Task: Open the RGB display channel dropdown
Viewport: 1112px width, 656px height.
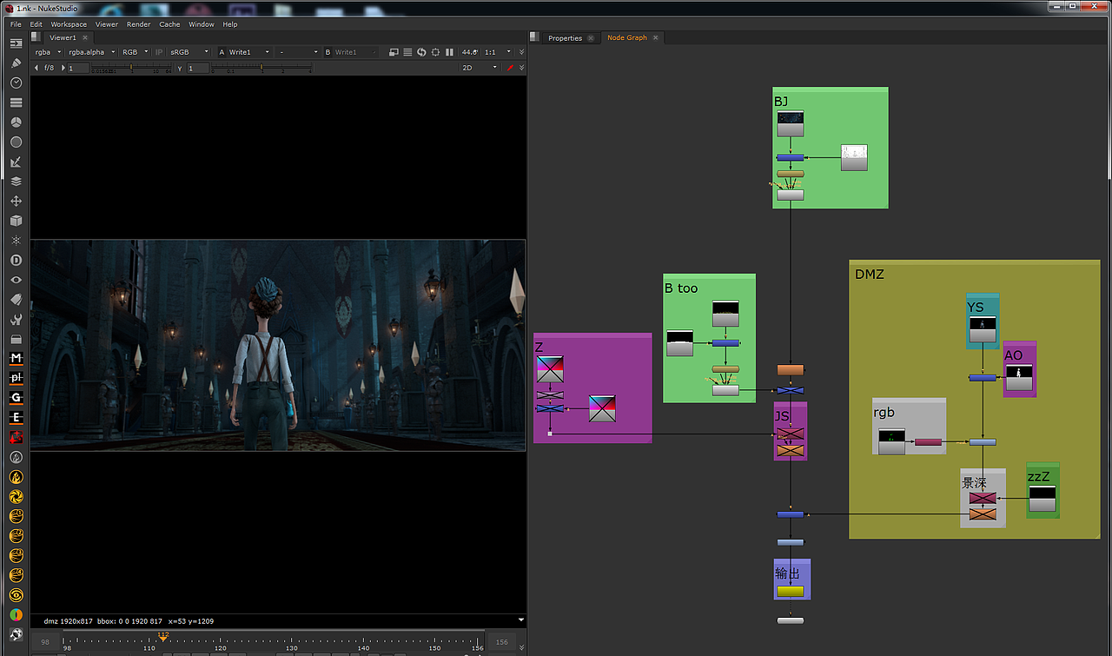Action: point(136,52)
